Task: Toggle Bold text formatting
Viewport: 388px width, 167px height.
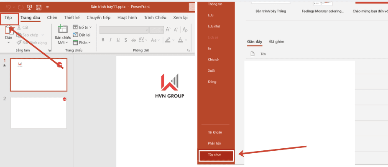Action: (x=103, y=40)
